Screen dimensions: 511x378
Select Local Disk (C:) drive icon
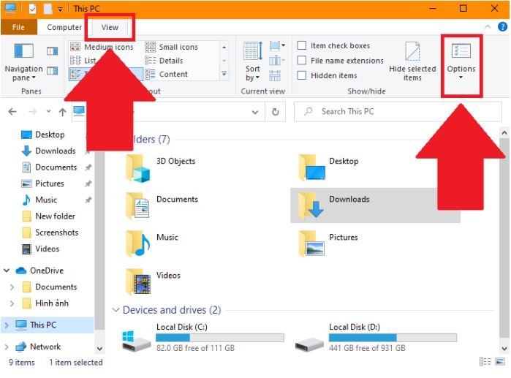pos(137,341)
